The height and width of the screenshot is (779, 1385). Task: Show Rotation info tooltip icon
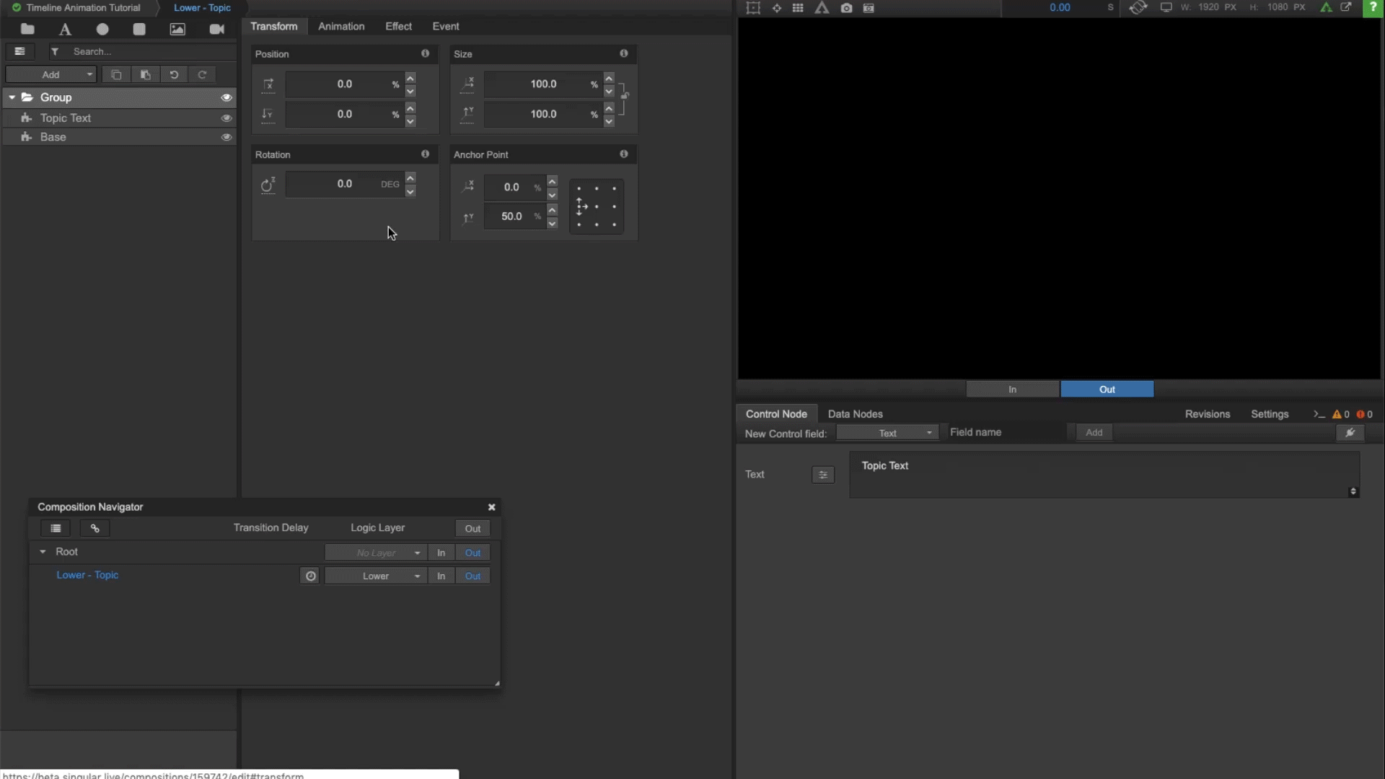click(425, 154)
